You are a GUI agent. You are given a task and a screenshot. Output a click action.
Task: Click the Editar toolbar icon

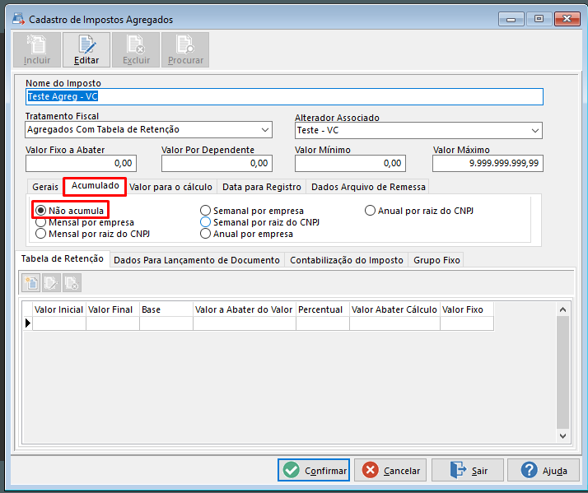pyautogui.click(x=86, y=50)
